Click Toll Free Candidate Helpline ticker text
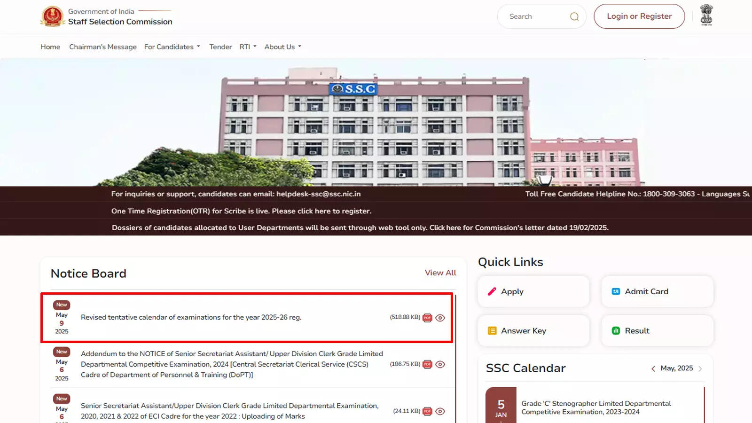Screen dimensions: 752x423 (x=637, y=194)
